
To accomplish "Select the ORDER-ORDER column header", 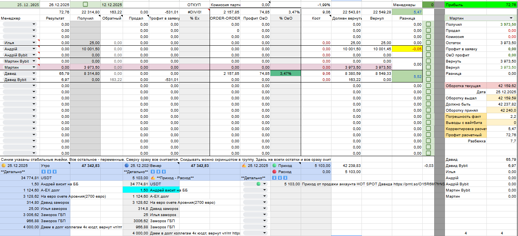I will 225,18.
